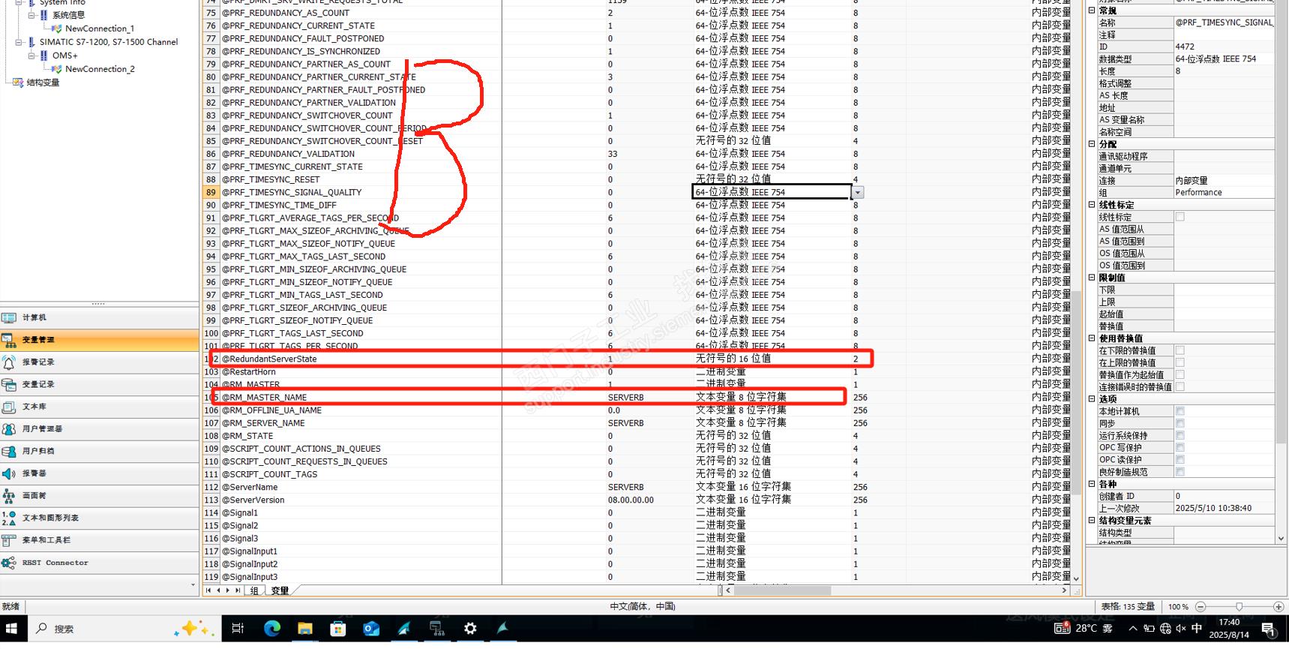Image resolution: width=1289 pixels, height=649 pixels.
Task: Select 变量管理 tag management editor
Action: [99, 340]
